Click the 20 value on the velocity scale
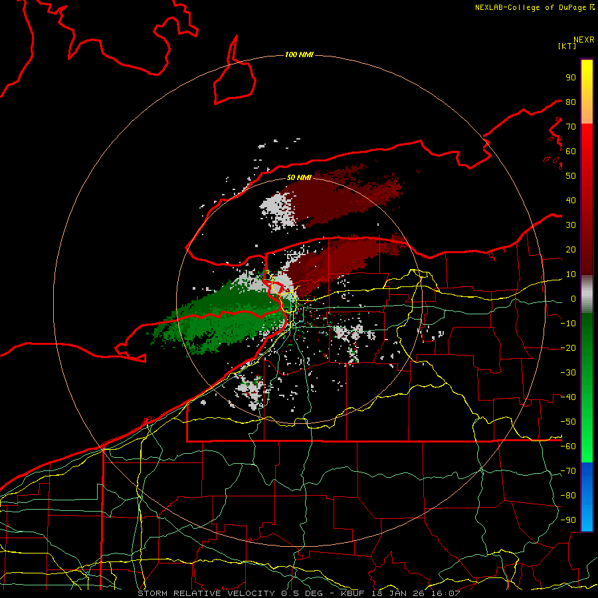Viewport: 598px width, 598px height. pyautogui.click(x=571, y=250)
